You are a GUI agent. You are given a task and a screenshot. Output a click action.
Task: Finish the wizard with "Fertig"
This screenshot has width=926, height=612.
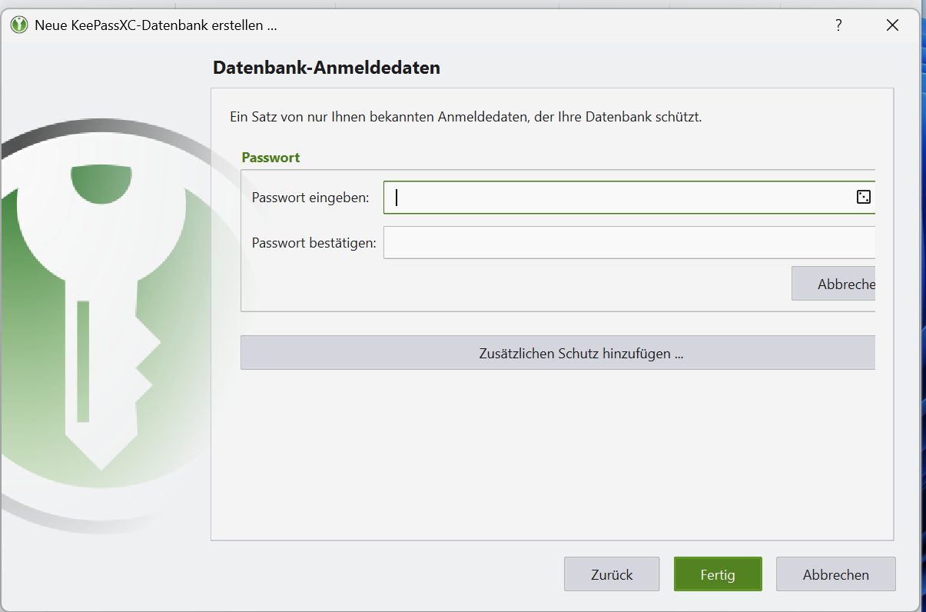[x=718, y=574]
